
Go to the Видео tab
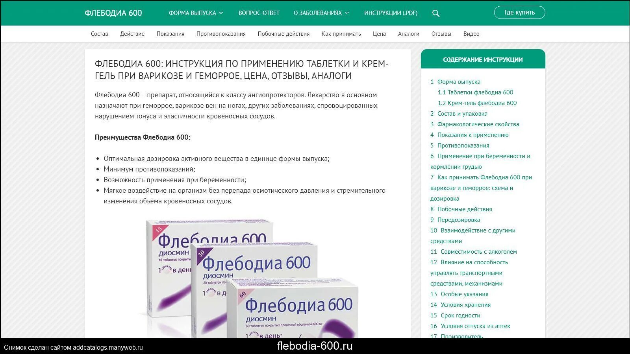click(471, 34)
